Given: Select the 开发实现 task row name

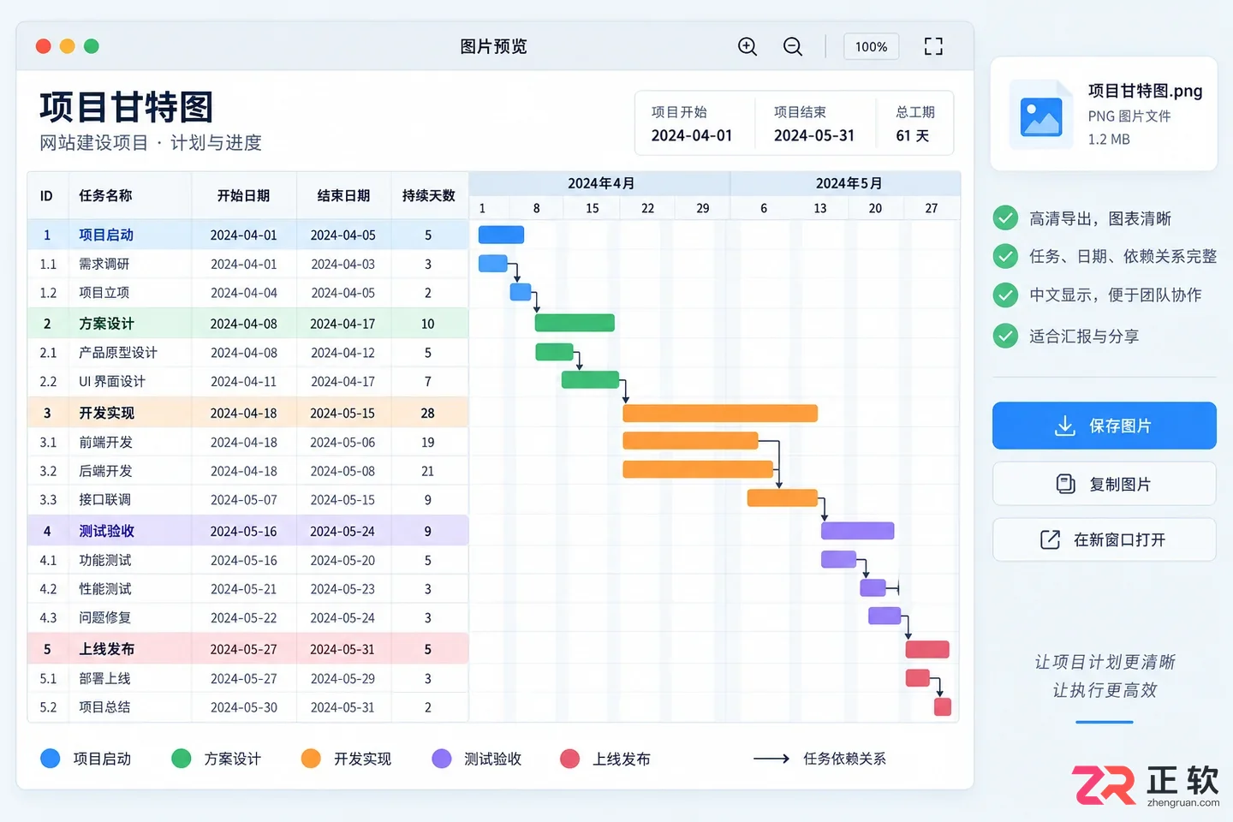Looking at the screenshot, I should (x=106, y=413).
